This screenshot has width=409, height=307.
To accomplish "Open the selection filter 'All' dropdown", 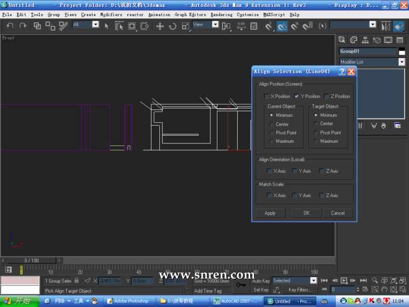I will (x=95, y=24).
